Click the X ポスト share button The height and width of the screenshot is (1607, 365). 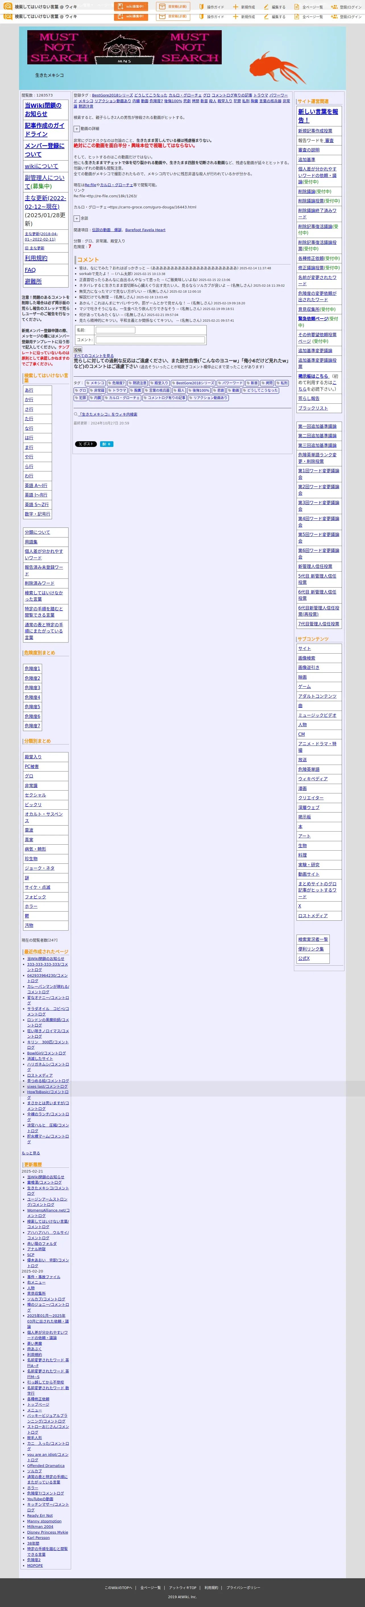point(86,444)
